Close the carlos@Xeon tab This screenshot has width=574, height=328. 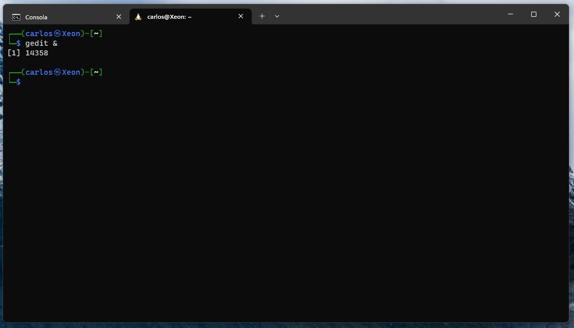(241, 16)
